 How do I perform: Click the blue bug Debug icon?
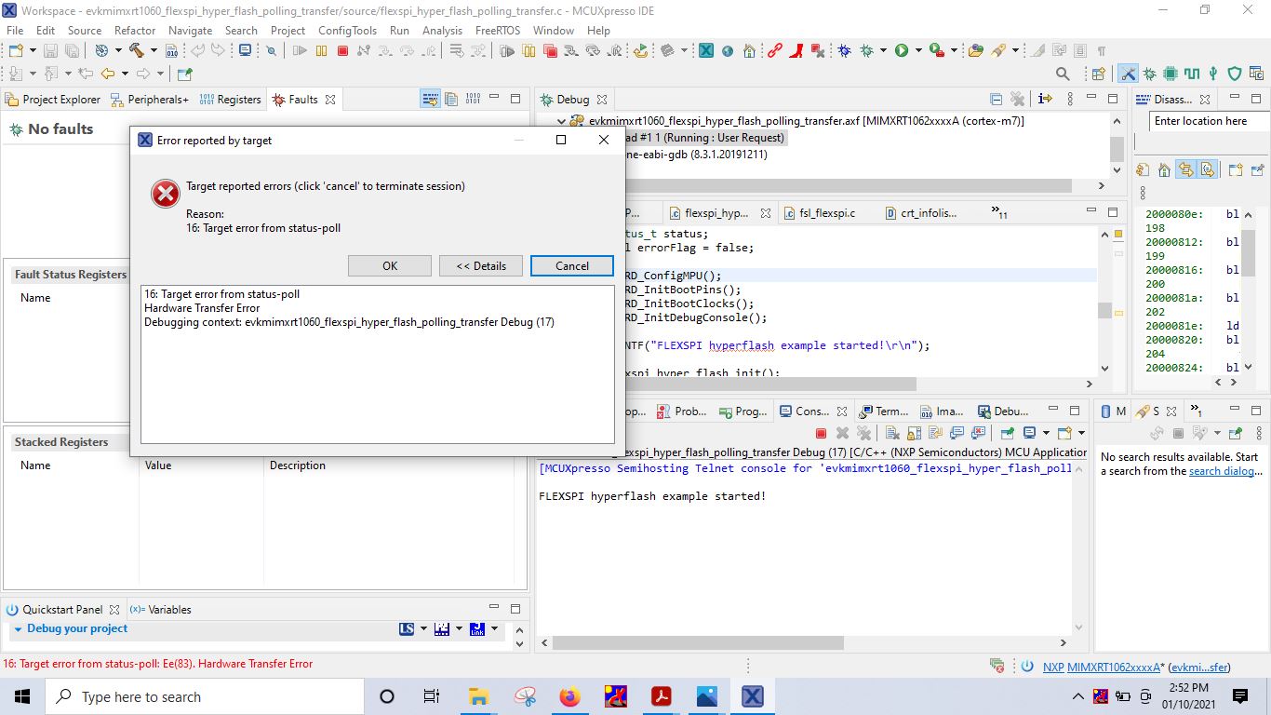844,51
